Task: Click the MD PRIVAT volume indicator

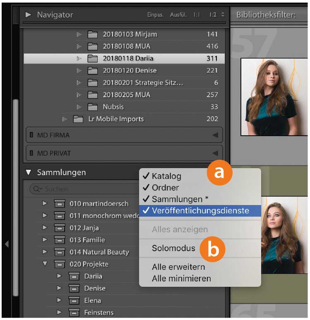Action: tap(31, 153)
